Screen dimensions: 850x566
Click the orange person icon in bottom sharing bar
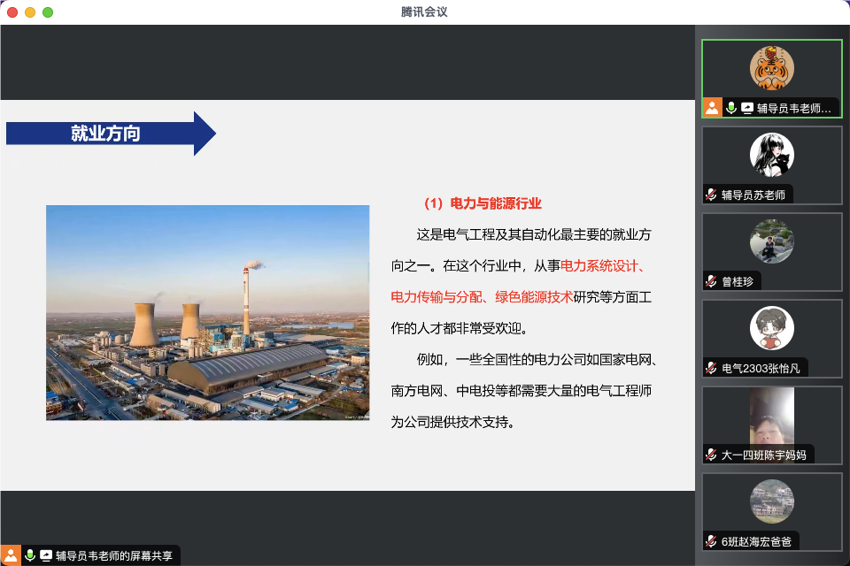click(11, 555)
